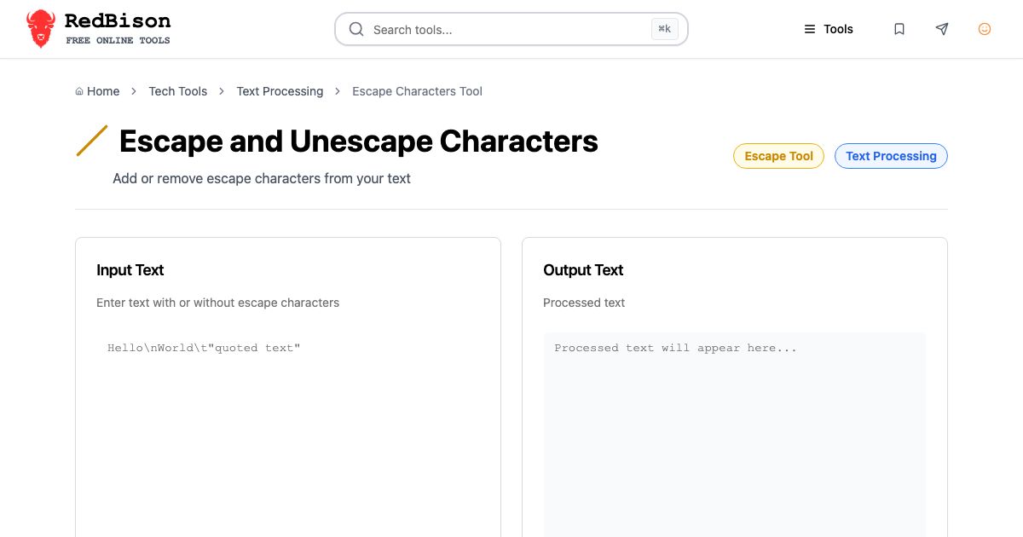Click the magnifying glass search icon
Image resolution: width=1023 pixels, height=537 pixels.
(356, 29)
